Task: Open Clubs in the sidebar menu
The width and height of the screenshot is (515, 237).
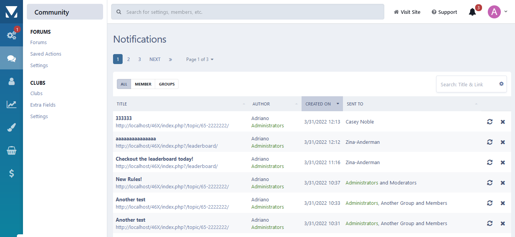Action: click(36, 94)
